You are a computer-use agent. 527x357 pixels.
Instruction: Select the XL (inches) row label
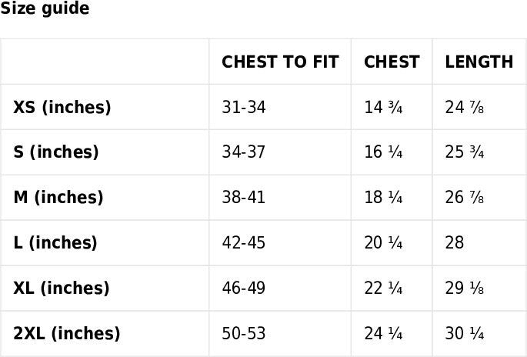pos(62,289)
